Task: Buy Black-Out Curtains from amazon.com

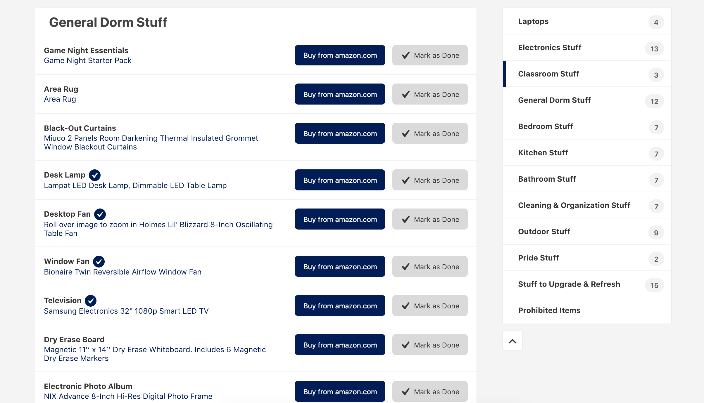Action: point(340,133)
